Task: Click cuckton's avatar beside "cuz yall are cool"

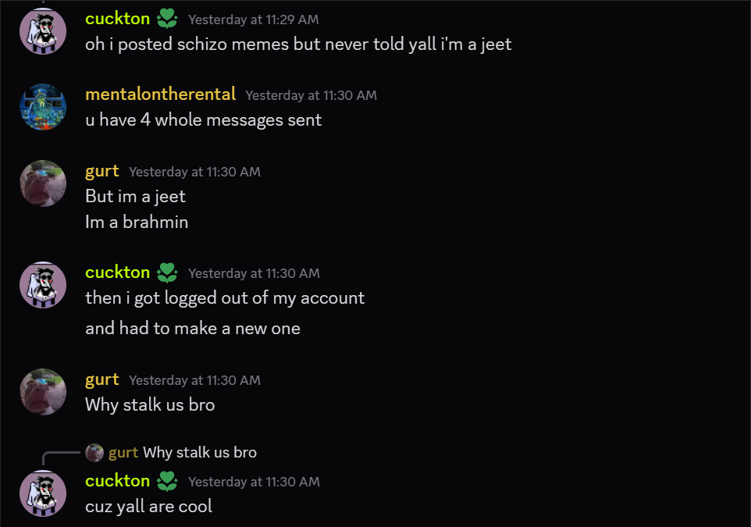Action: pos(42,493)
